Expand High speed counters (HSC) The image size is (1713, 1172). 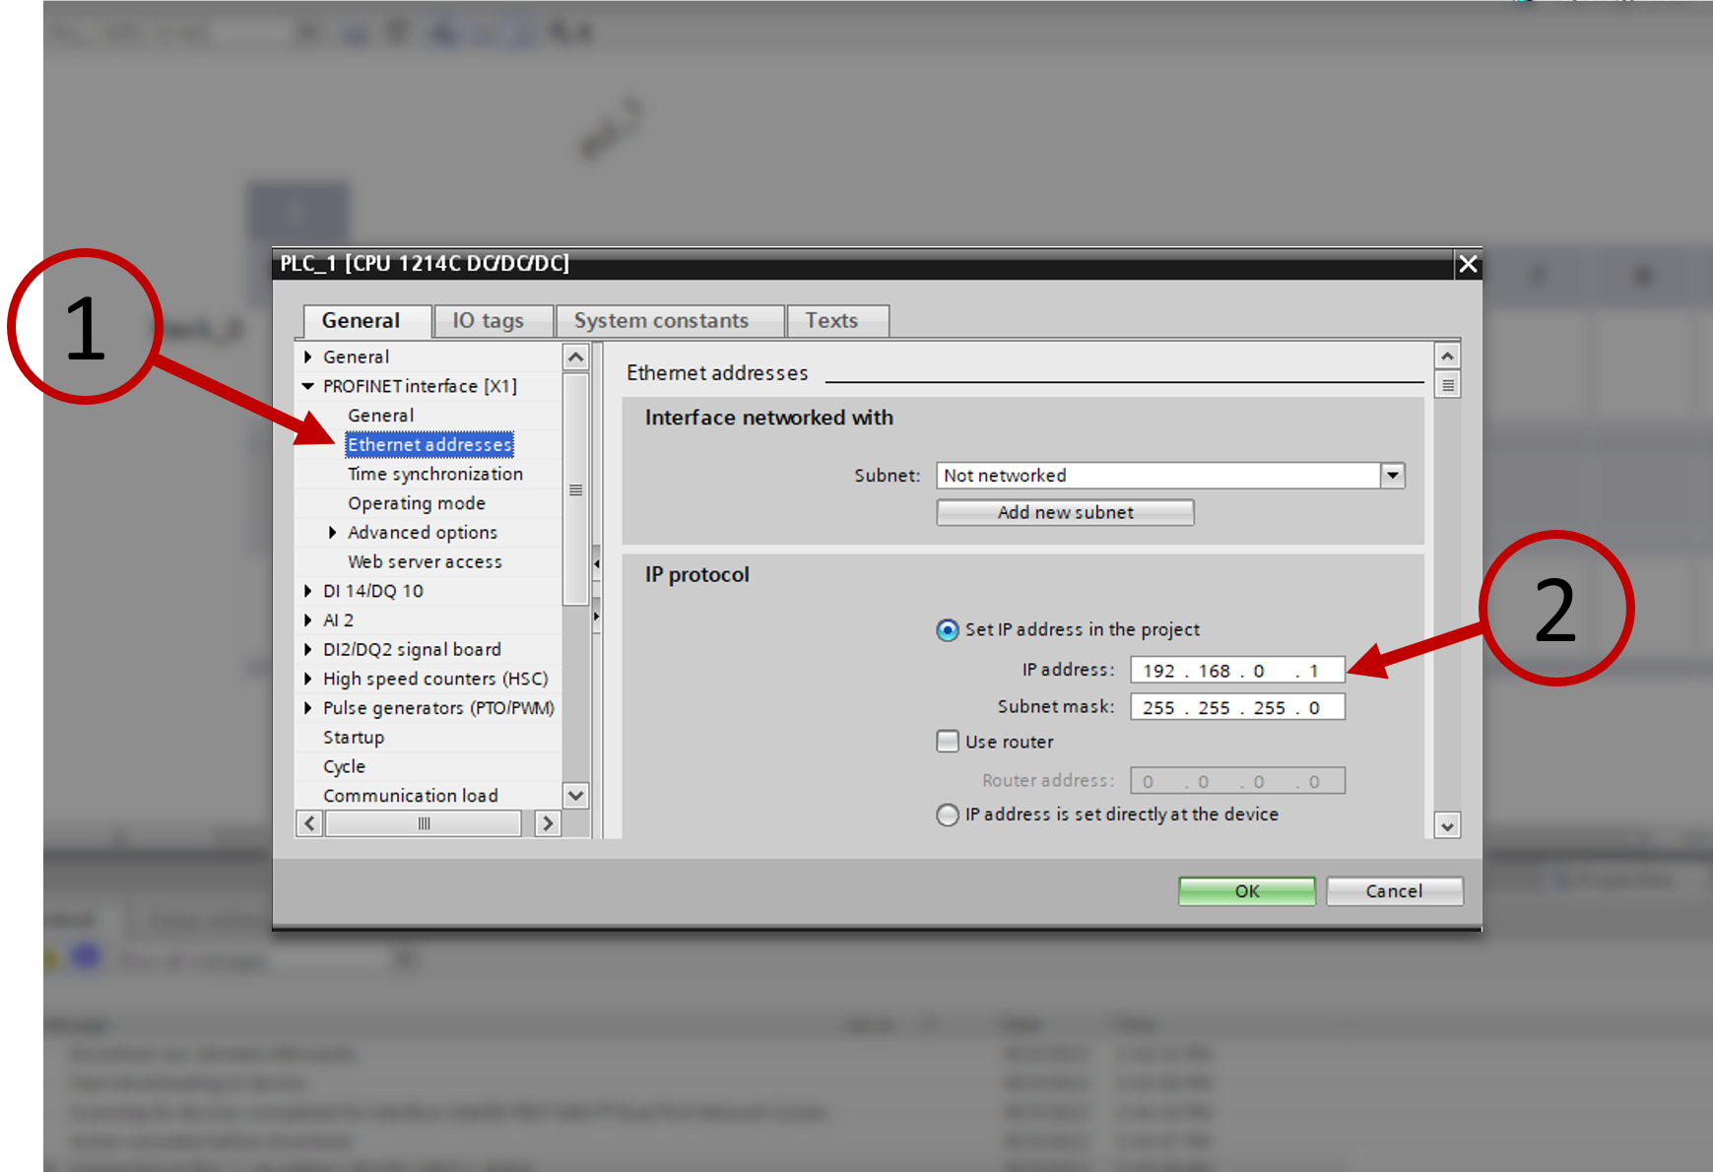pyautogui.click(x=308, y=678)
